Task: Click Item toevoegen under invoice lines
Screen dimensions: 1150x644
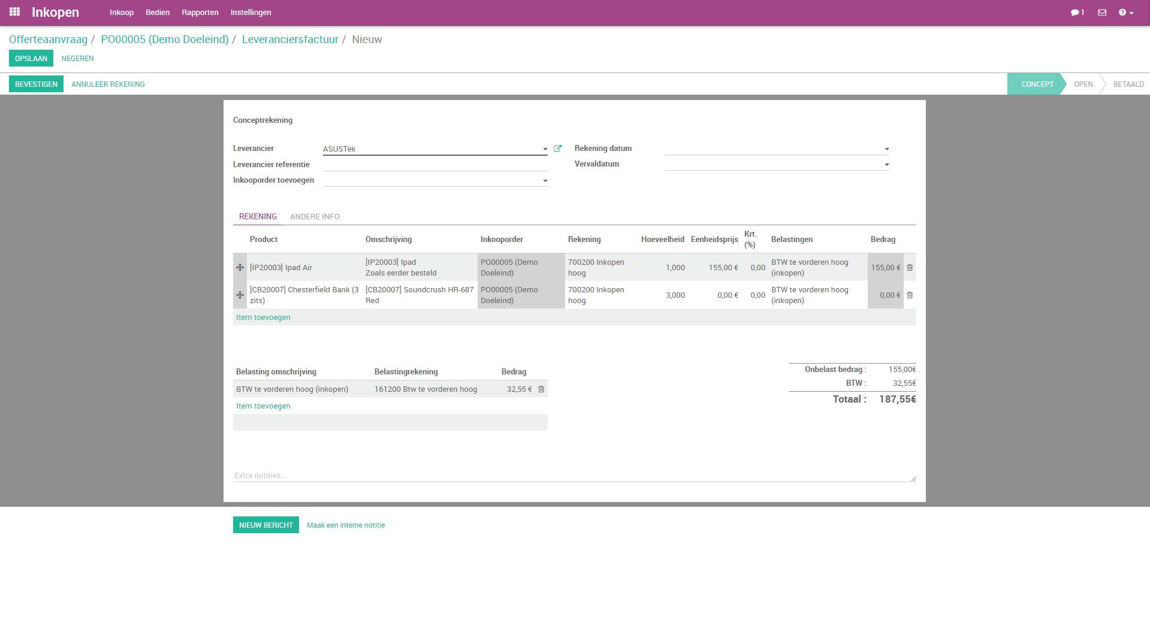Action: [x=263, y=318]
